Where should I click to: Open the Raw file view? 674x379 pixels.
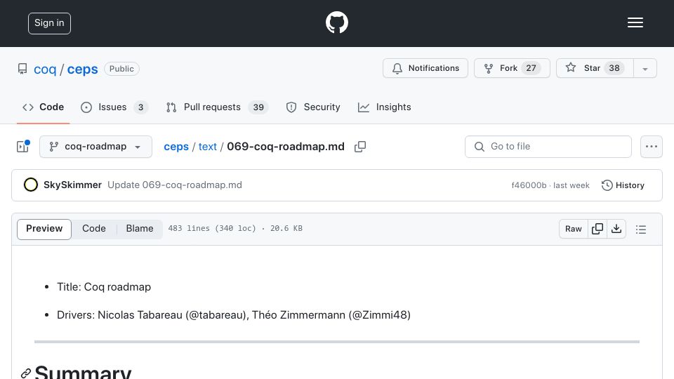[x=574, y=229]
